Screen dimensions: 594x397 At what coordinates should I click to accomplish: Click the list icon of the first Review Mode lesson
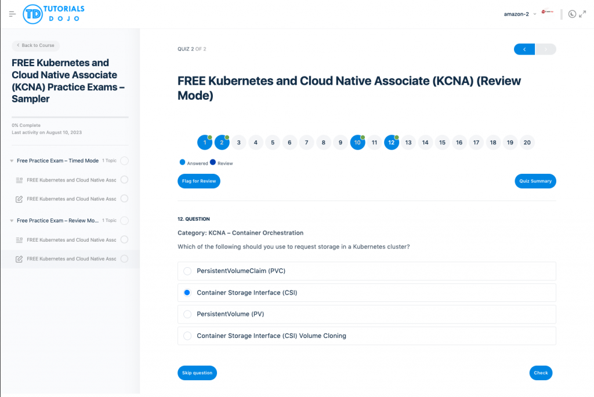[x=19, y=240]
